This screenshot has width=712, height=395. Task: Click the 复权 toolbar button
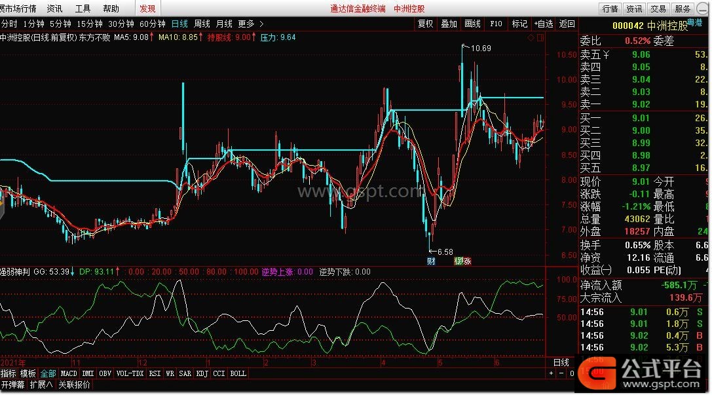(426, 24)
